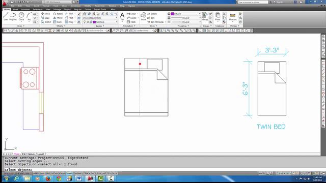
Task: Switch to the Output ribbon tab
Action: click(67, 9)
